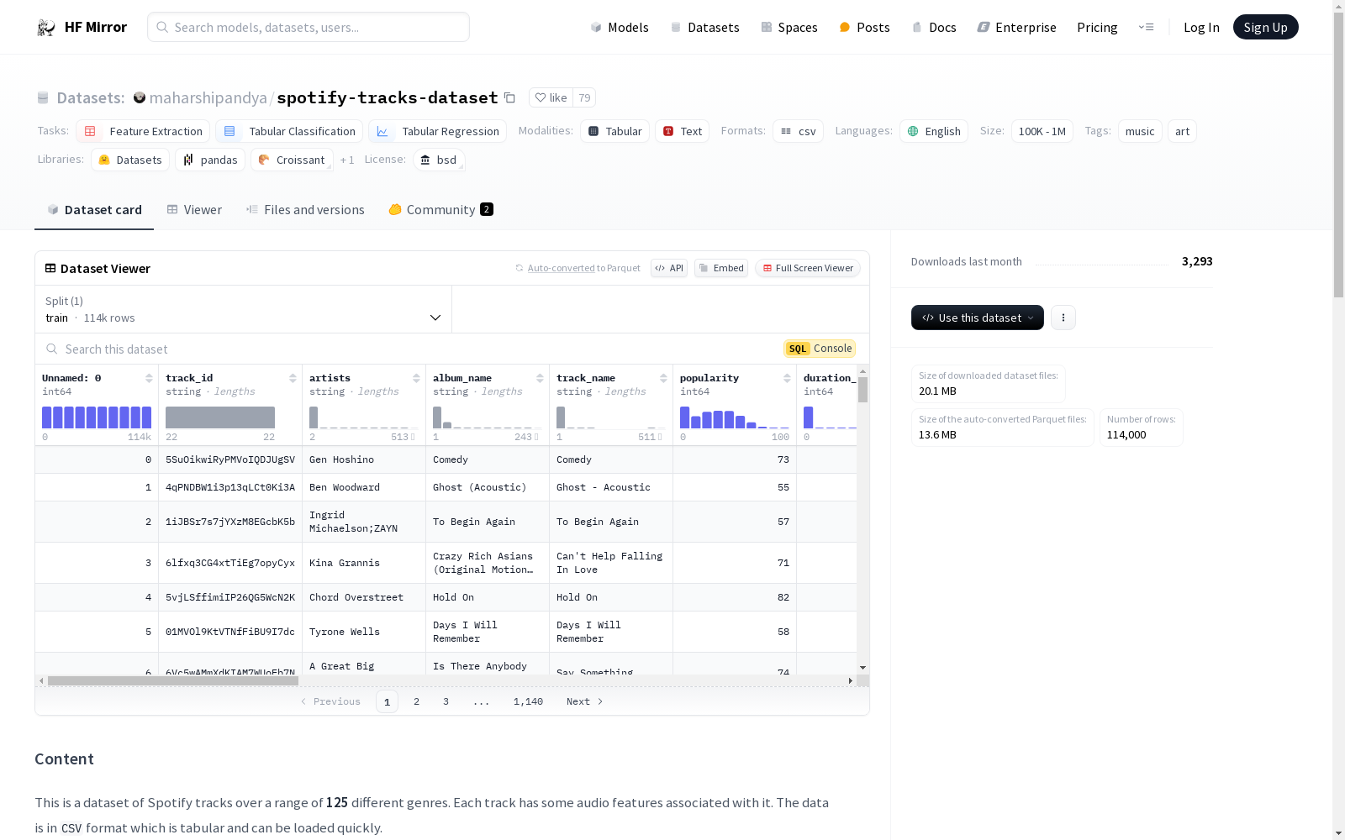The image size is (1345, 840).
Task: Click the Log In link
Action: point(1201,27)
